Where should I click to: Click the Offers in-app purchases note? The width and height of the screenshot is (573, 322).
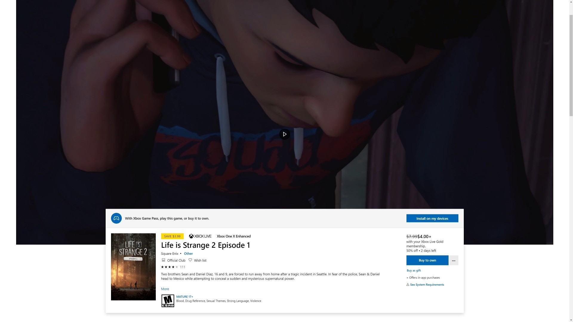(x=423, y=278)
